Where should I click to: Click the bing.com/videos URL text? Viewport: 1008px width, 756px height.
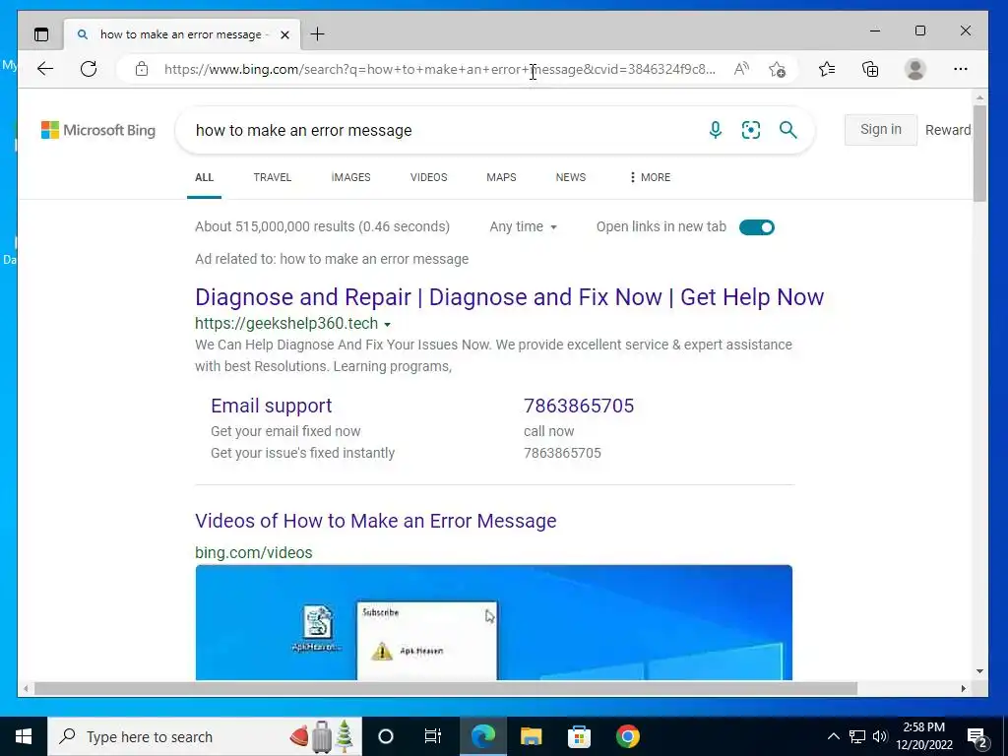[253, 553]
